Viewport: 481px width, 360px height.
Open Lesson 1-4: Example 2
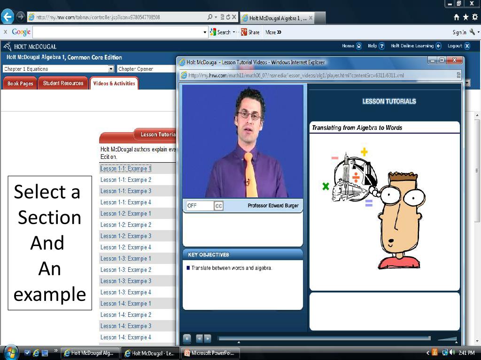(126, 315)
